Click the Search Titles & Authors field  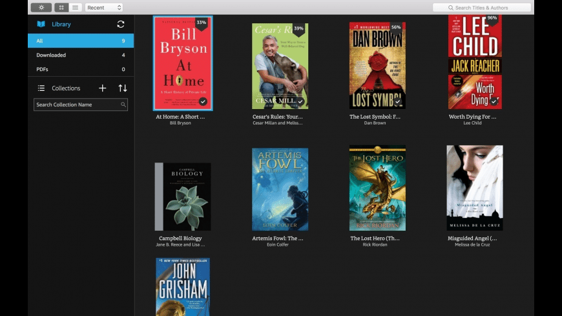click(482, 8)
